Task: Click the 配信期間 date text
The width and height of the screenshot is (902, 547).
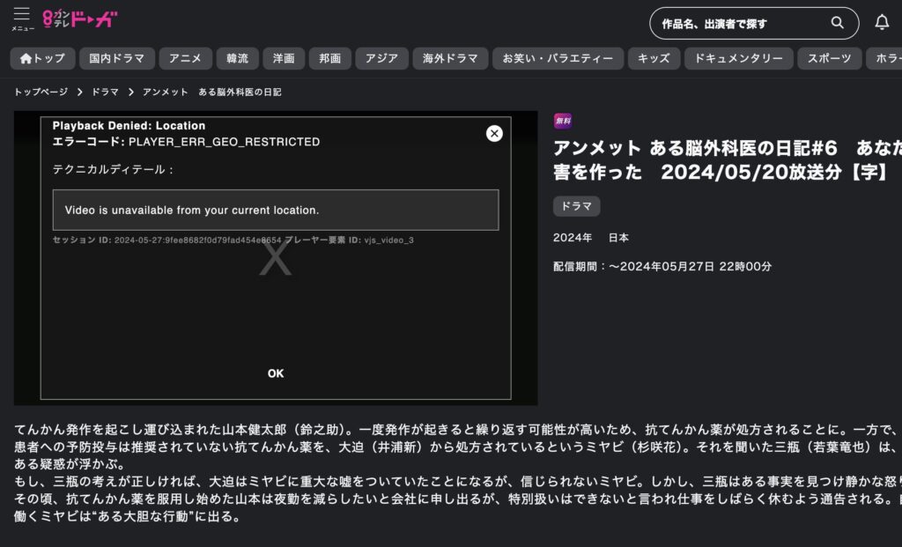Action: [x=662, y=266]
